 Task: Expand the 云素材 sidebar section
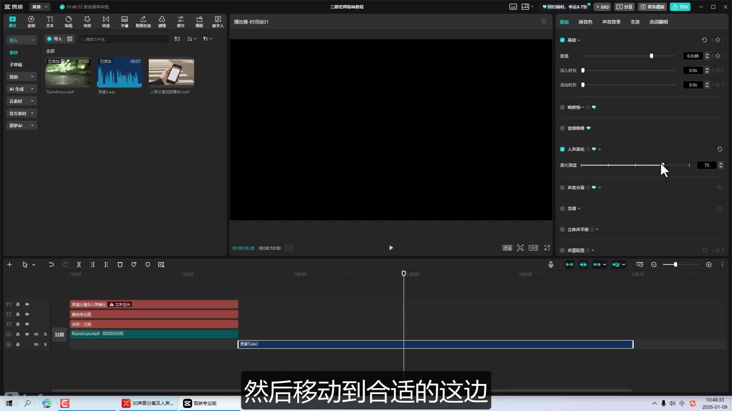point(21,101)
